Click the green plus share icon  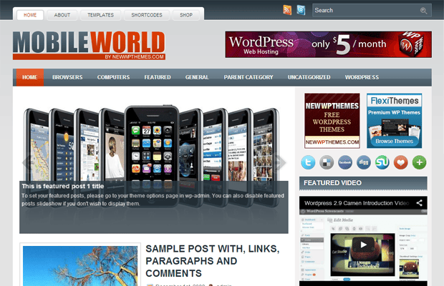419,162
